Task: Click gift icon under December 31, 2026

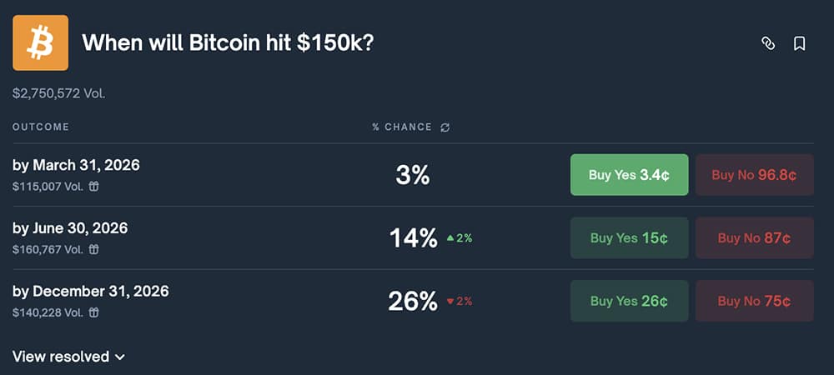Action: click(94, 312)
